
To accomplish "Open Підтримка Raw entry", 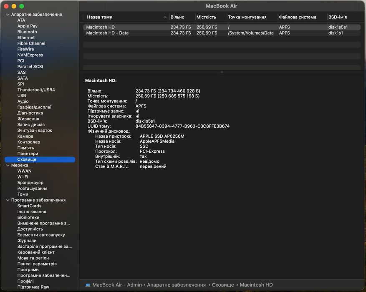I will 33,287.
